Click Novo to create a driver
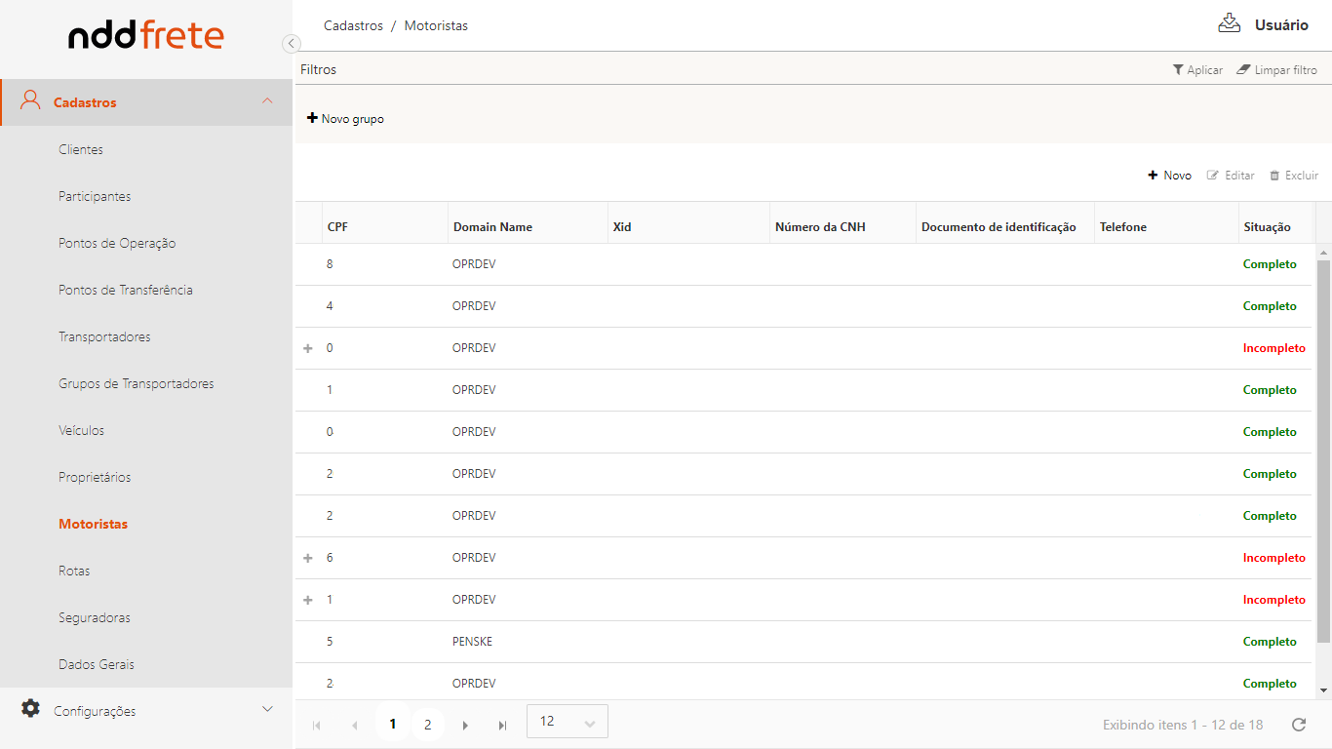Image resolution: width=1332 pixels, height=749 pixels. (x=1170, y=176)
